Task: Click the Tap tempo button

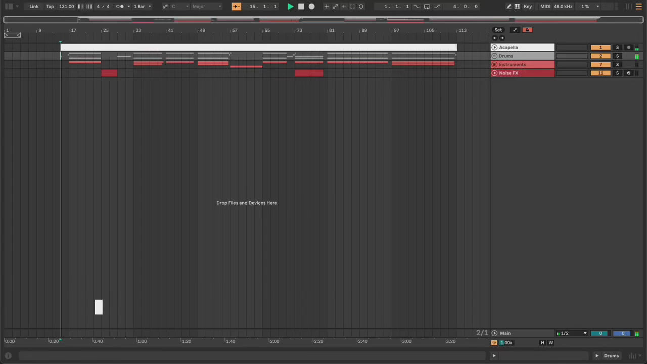Action: pos(50,7)
